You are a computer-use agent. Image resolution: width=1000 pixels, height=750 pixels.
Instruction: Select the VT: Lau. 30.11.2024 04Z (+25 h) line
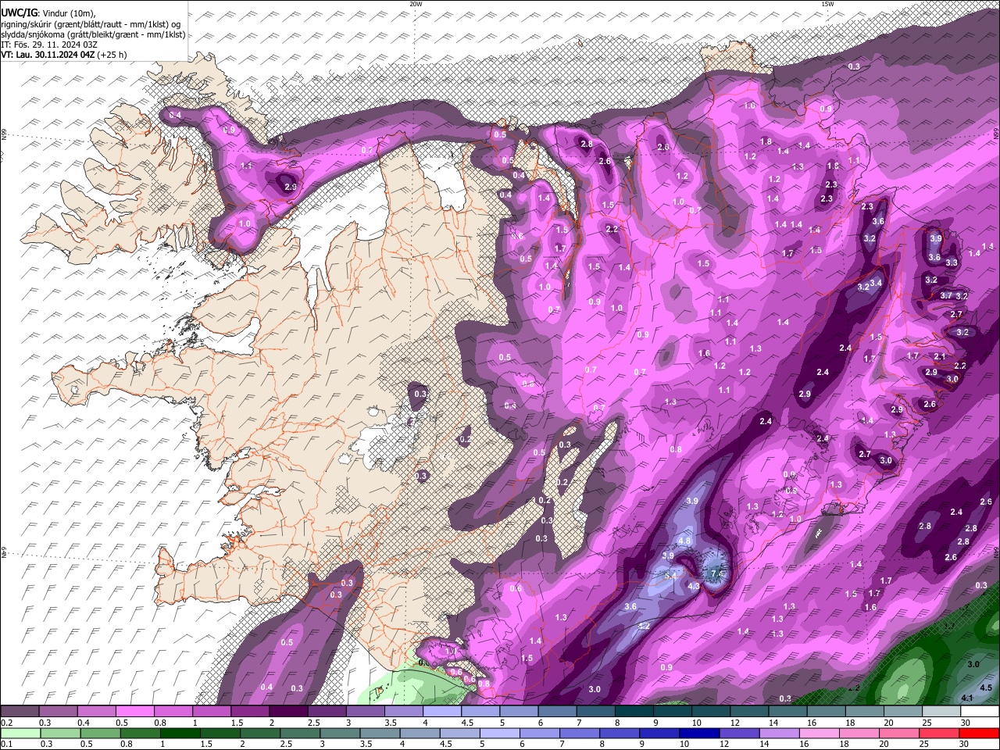coord(63,55)
